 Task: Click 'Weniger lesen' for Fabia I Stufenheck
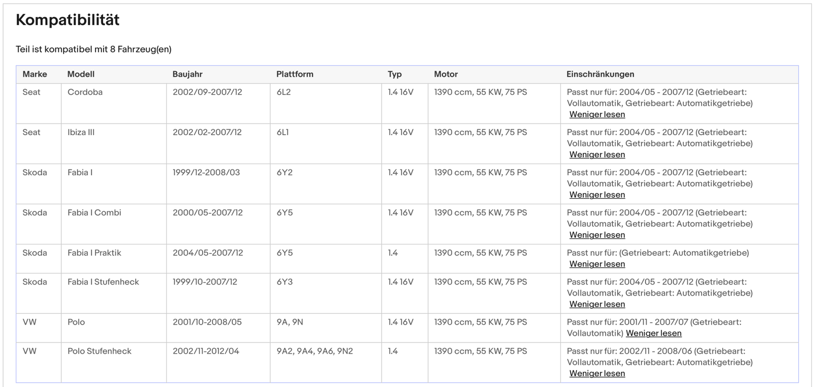pyautogui.click(x=597, y=304)
